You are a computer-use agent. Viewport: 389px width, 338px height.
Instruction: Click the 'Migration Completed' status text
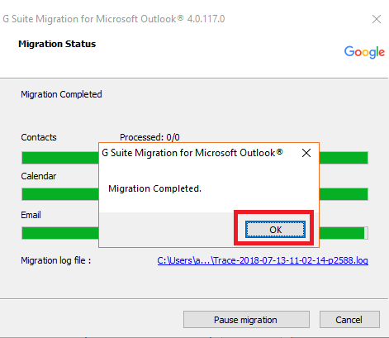click(x=61, y=94)
